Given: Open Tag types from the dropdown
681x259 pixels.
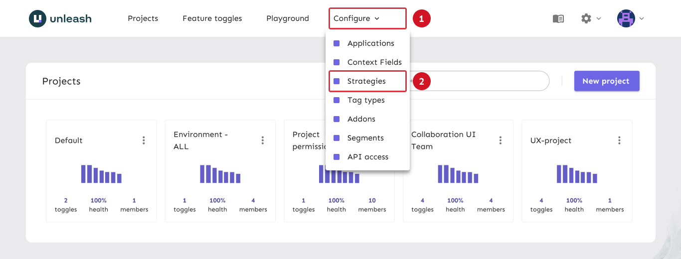Looking at the screenshot, I should (x=366, y=100).
